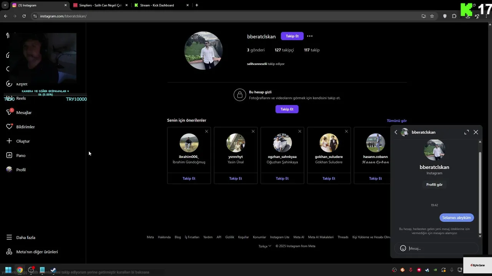
Task: Open three-dot options next to Takip Et
Action: (310, 36)
